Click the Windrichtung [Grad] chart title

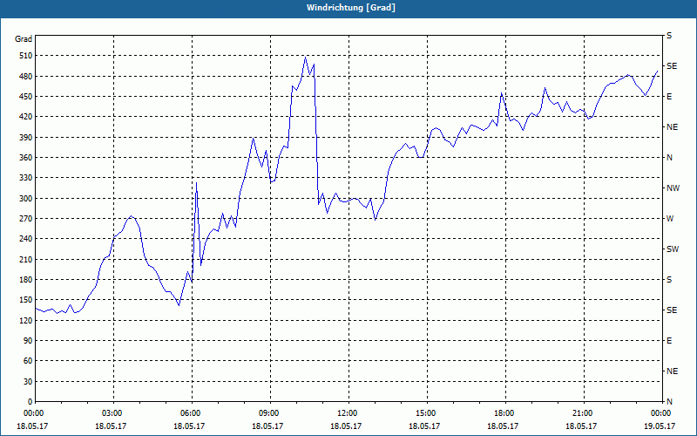click(351, 8)
